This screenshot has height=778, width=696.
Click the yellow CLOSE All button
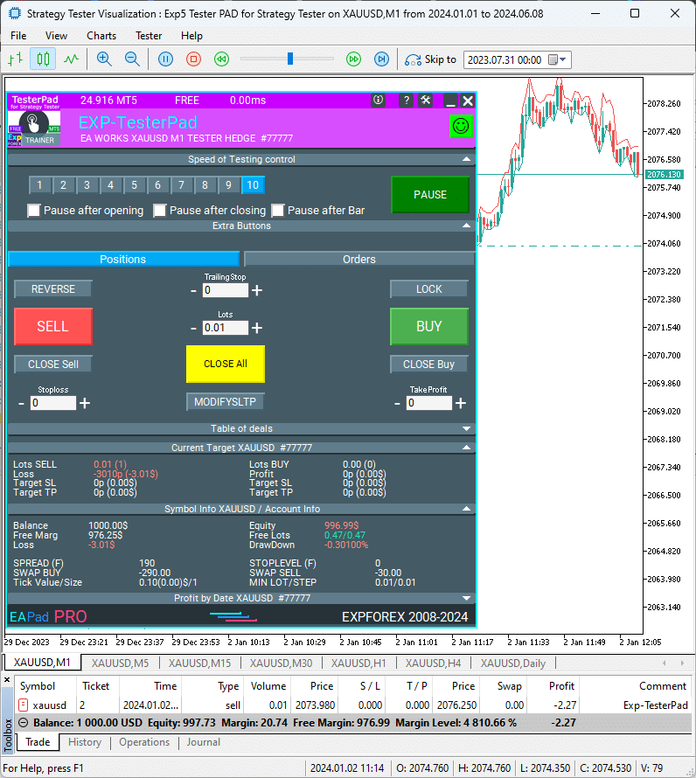[226, 364]
